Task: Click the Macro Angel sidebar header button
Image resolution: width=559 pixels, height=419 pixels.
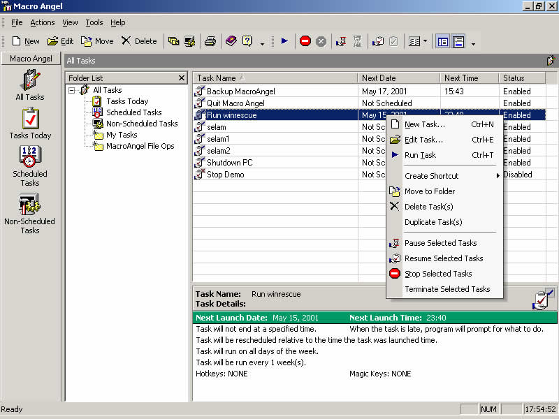Action: 31,59
